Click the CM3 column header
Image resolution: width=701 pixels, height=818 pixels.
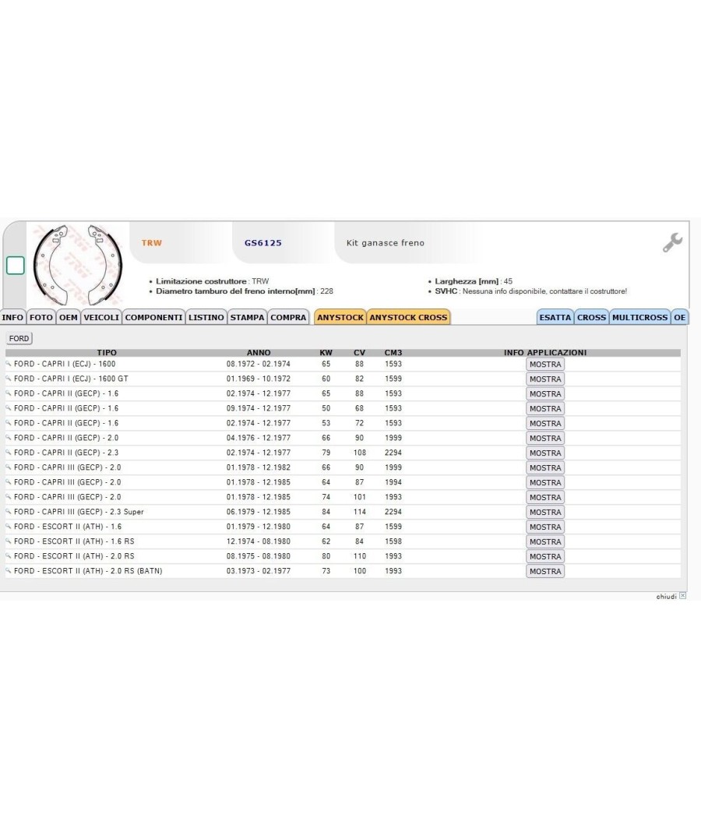tap(393, 353)
